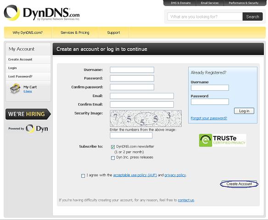Open acceptable use policy (AUP) link

pos(135,175)
